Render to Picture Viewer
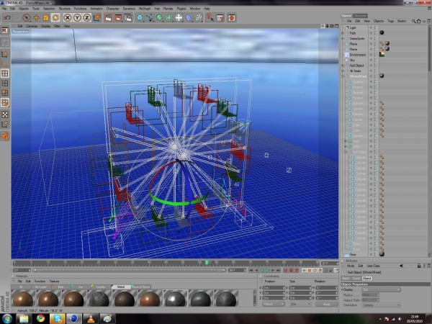This screenshot has width=432, height=324. point(118,18)
